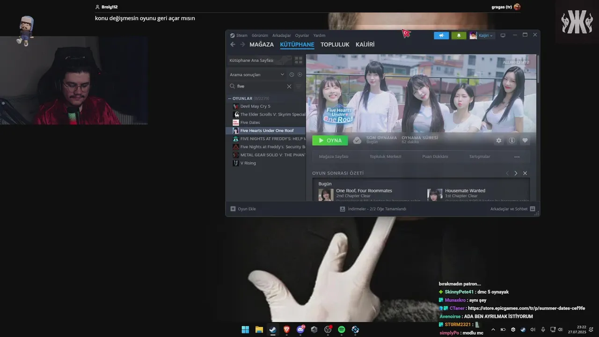Viewport: 599px width, 337px height.
Task: Toggle the ready-to-play filter icon
Action: (x=300, y=74)
